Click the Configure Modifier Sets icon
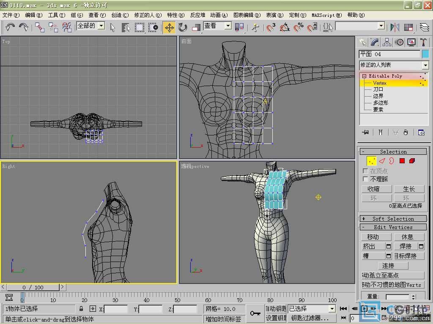The height and width of the screenshot is (324, 433). [421, 132]
